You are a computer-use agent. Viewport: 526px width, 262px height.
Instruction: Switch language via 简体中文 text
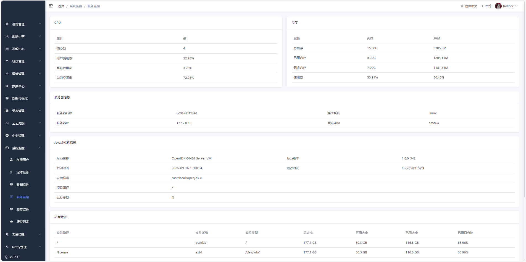pyautogui.click(x=471, y=6)
